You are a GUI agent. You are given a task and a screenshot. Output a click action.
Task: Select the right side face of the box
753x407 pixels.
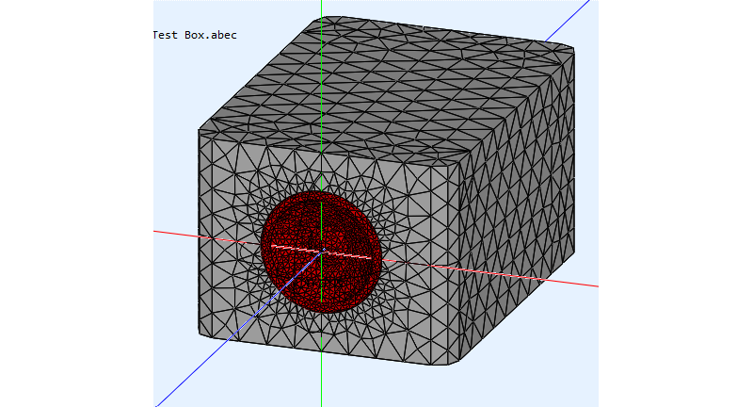click(x=518, y=217)
